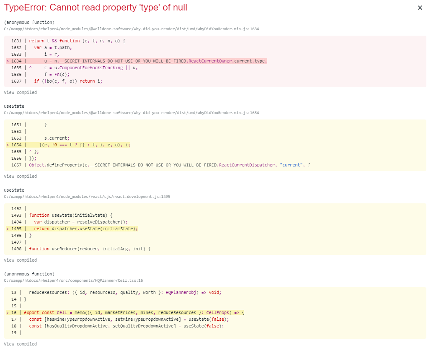Open the whyDidYouRender.min.js:1654 file path
This screenshot has width=436, height=348.
pos(132,113)
